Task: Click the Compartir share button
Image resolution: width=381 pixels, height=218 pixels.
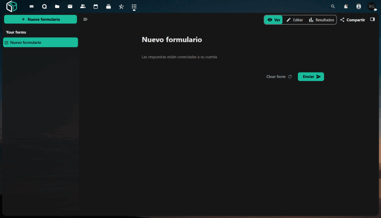Action: pos(352,20)
